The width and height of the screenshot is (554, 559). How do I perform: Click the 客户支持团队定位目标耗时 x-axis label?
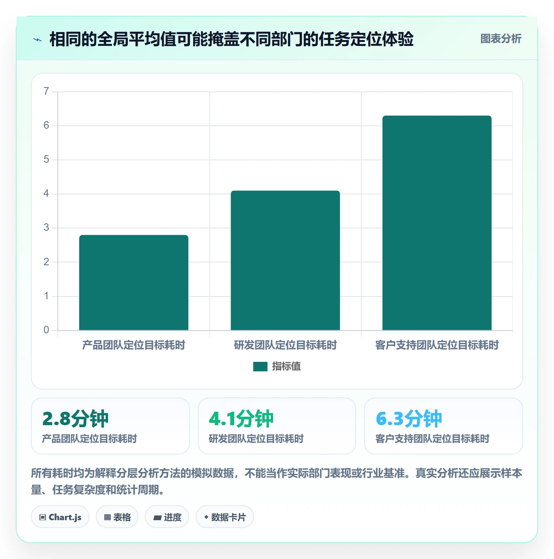pos(437,345)
